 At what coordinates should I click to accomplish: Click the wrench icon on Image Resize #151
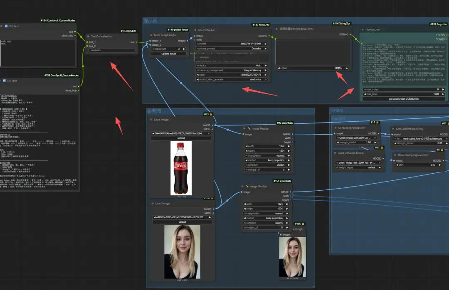[x=247, y=187]
